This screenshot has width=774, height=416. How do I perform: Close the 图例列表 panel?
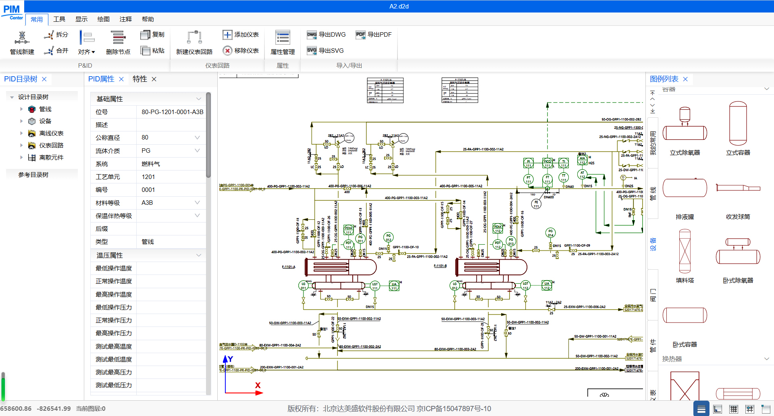[x=685, y=79]
